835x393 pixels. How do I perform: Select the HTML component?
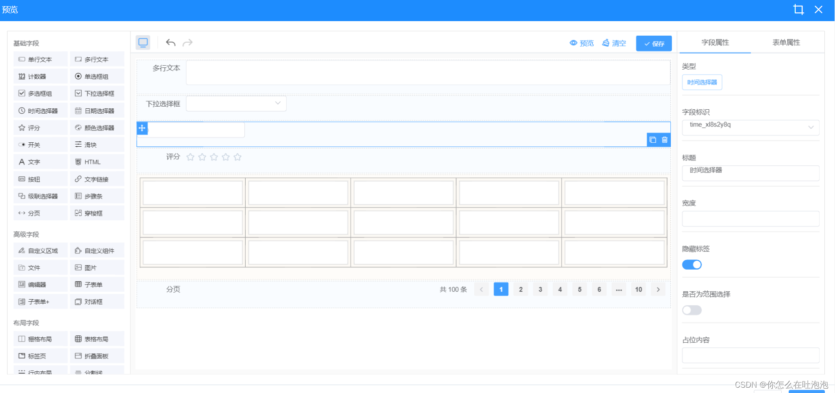click(97, 162)
